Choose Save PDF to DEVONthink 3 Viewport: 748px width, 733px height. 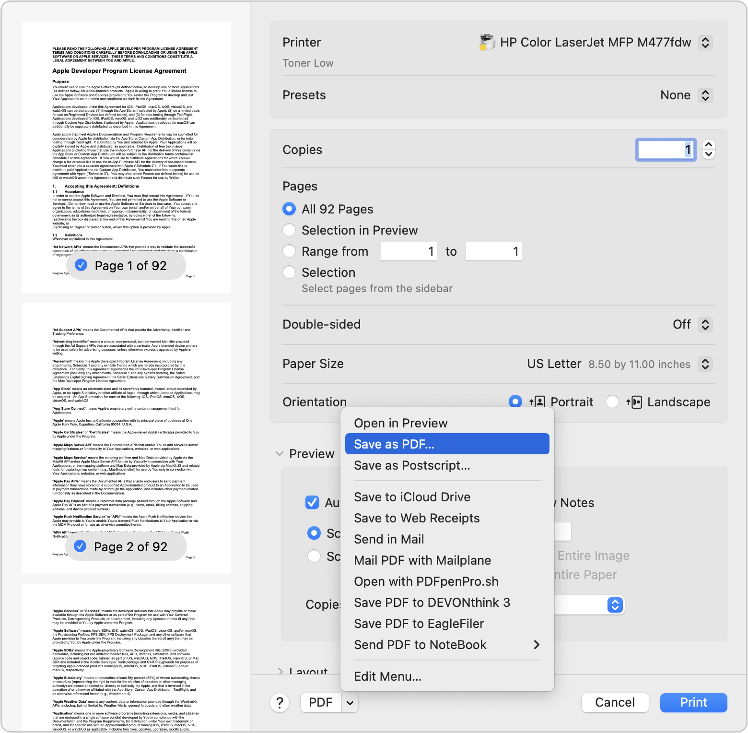pos(447,603)
